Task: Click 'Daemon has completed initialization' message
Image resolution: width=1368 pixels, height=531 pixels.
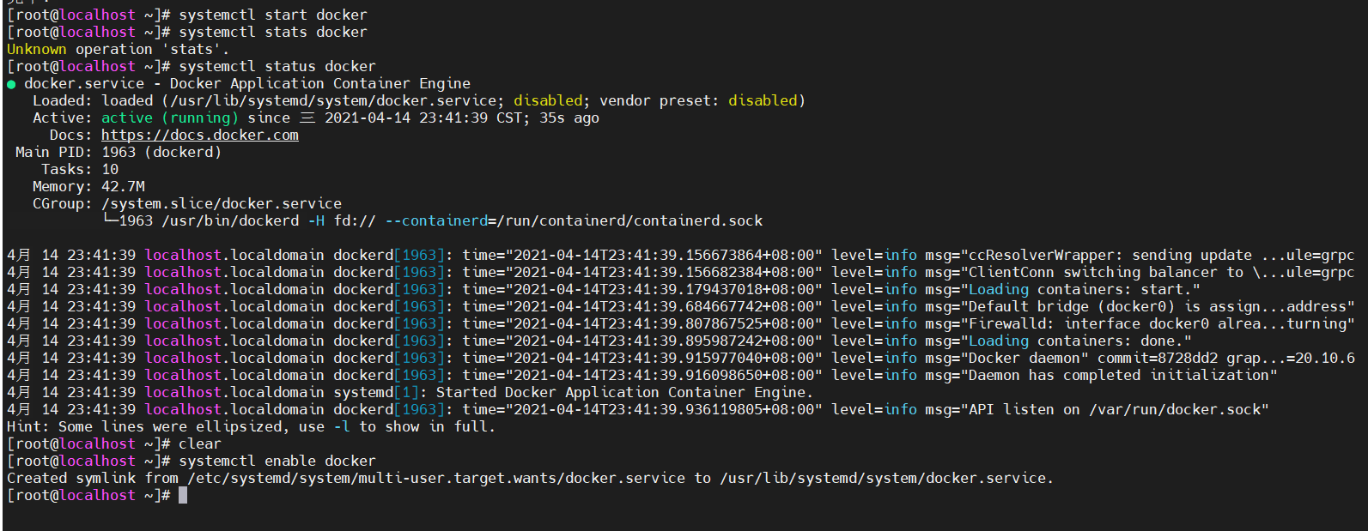Action: [1119, 375]
